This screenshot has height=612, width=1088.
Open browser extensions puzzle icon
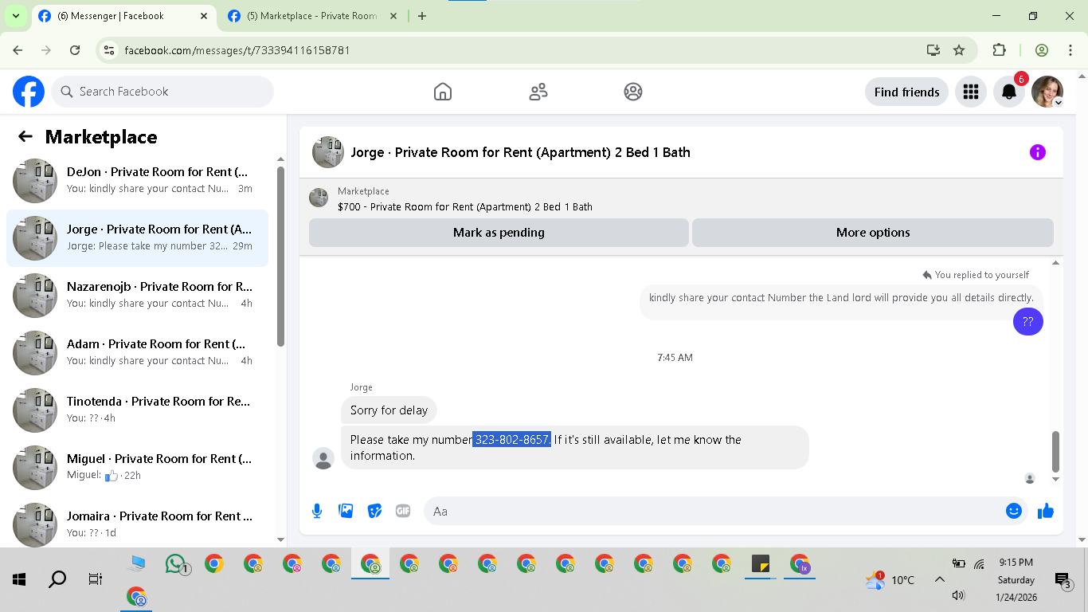pyautogui.click(x=999, y=50)
